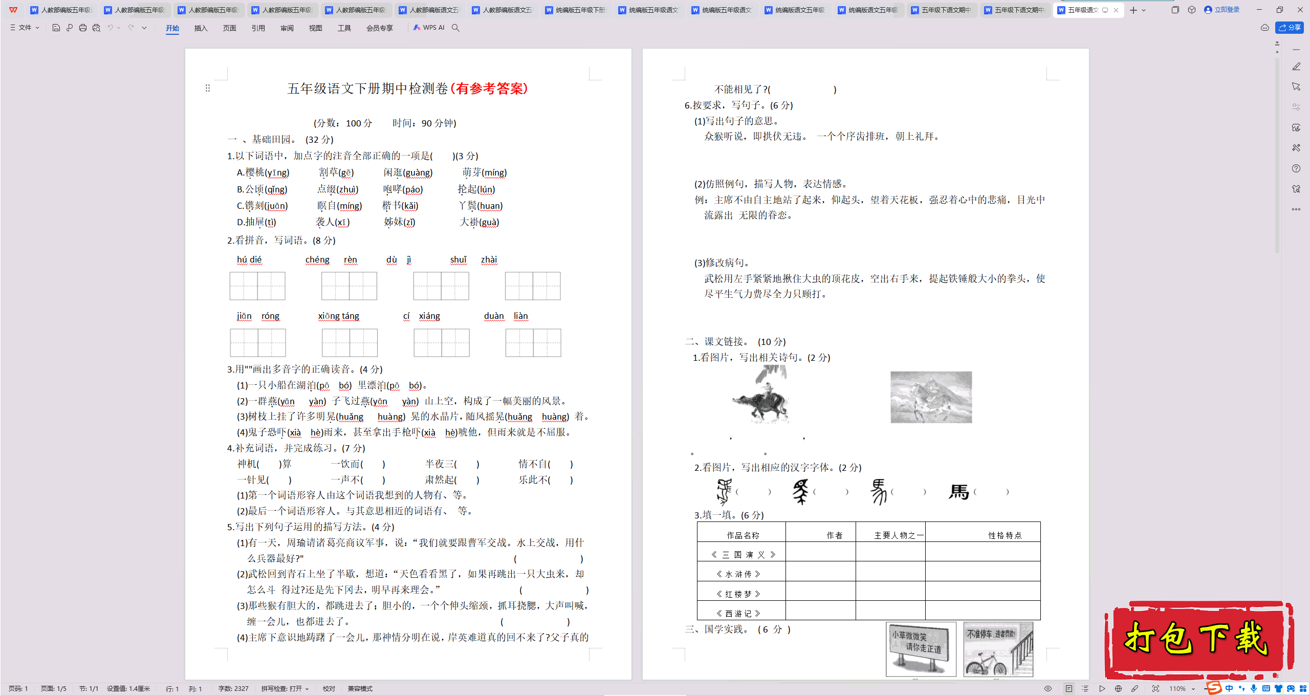Expand quick access toolbar customize arrow
This screenshot has height=696, width=1310.
point(144,28)
